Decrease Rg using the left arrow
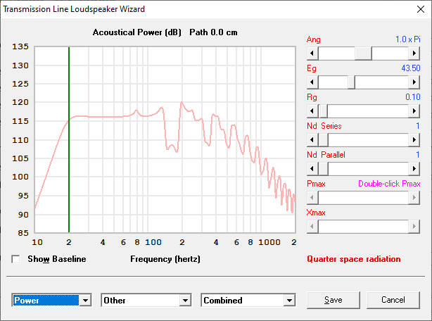The height and width of the screenshot is (321, 432). pyautogui.click(x=312, y=111)
